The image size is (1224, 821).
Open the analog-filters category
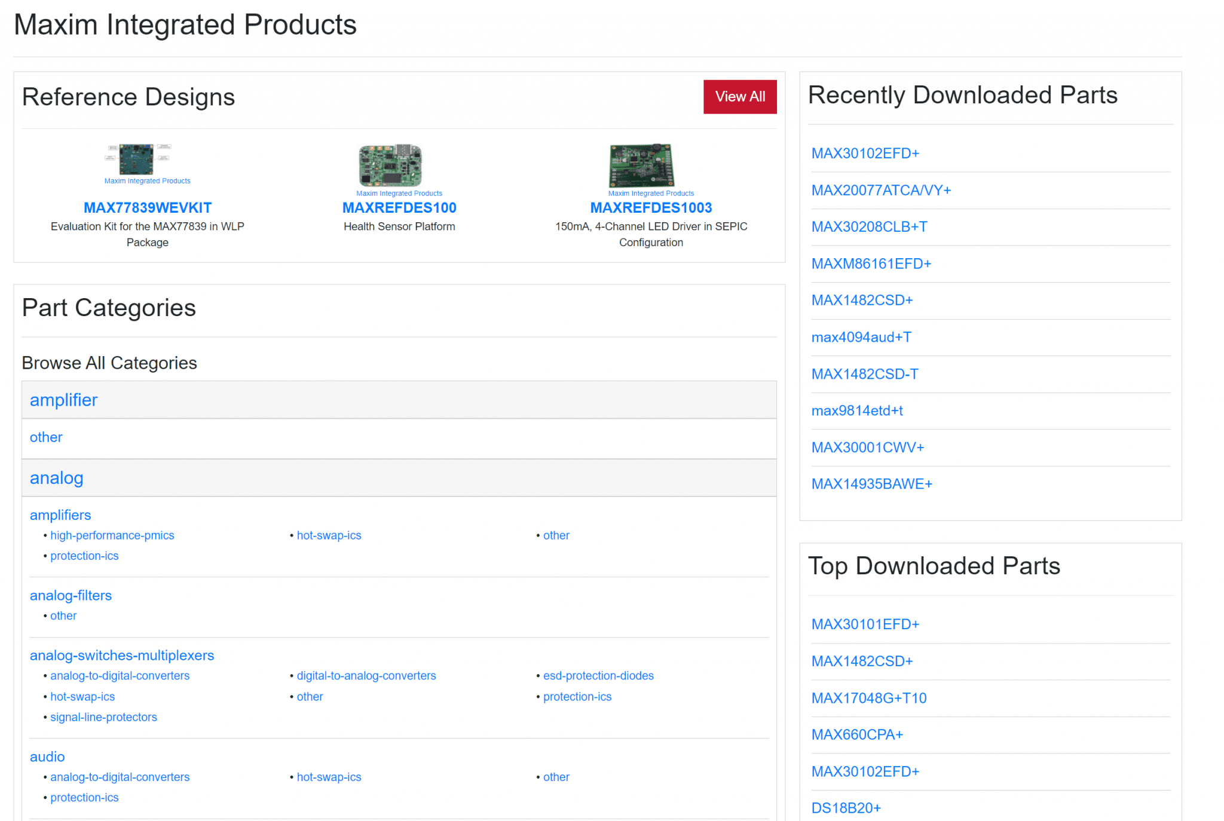pos(71,595)
